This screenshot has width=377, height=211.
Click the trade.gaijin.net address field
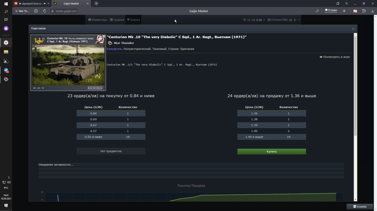coord(66,11)
